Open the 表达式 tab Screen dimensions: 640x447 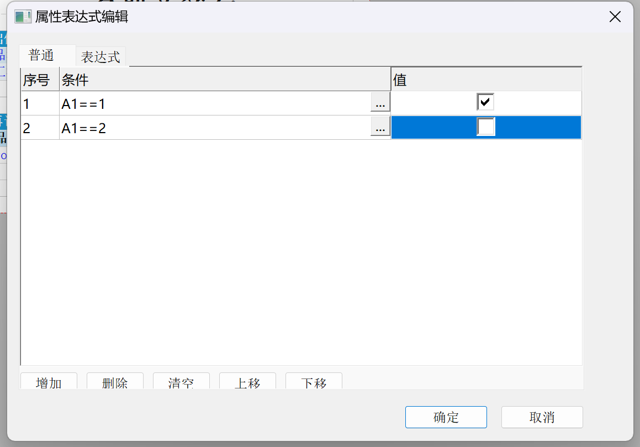point(101,57)
